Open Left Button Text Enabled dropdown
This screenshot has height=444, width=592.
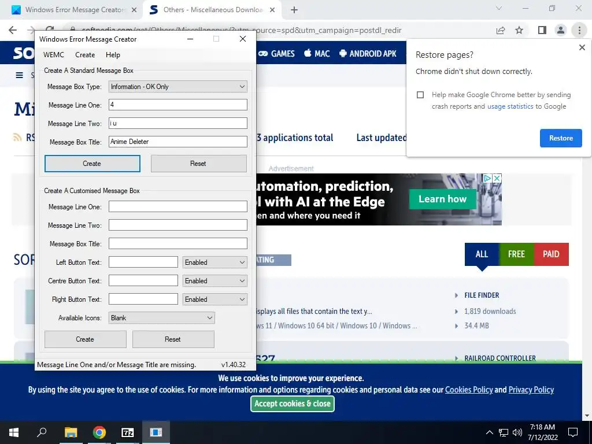[x=215, y=262]
